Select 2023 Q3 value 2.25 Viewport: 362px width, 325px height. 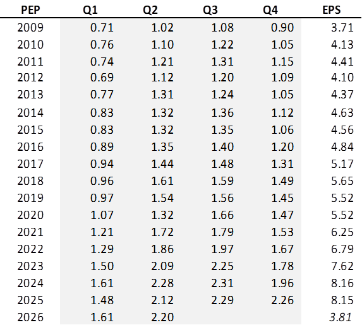coord(222,266)
